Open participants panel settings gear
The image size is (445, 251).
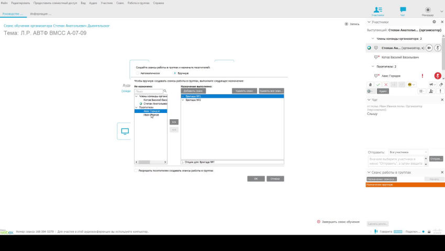pyautogui.click(x=434, y=22)
